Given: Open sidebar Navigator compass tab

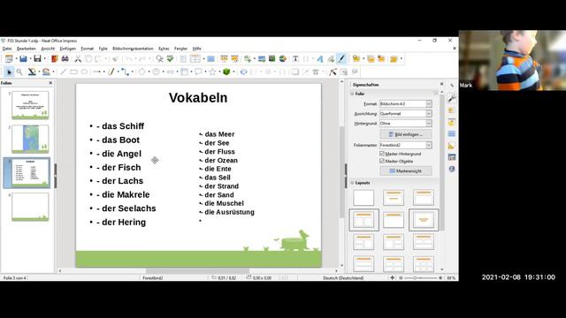Looking at the screenshot, I should click(452, 169).
